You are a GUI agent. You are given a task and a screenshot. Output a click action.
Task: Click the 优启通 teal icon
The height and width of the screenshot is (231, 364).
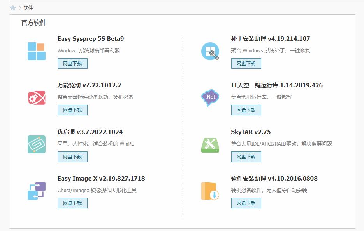[37, 144]
